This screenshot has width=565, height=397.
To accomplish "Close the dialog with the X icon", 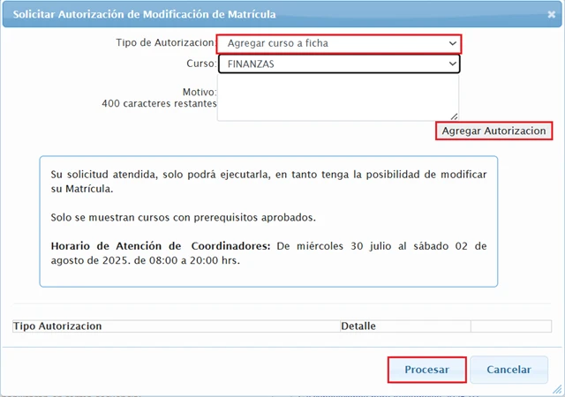I will click(x=549, y=14).
